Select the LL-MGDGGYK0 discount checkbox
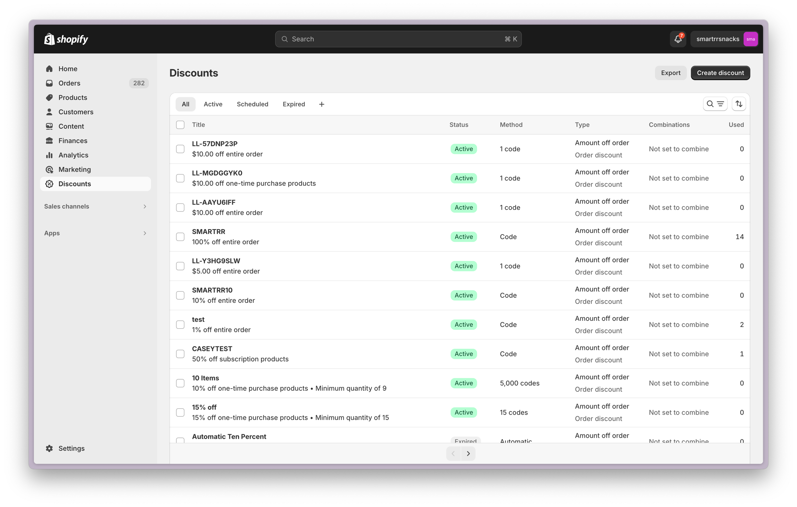This screenshot has height=507, width=797. 180,178
